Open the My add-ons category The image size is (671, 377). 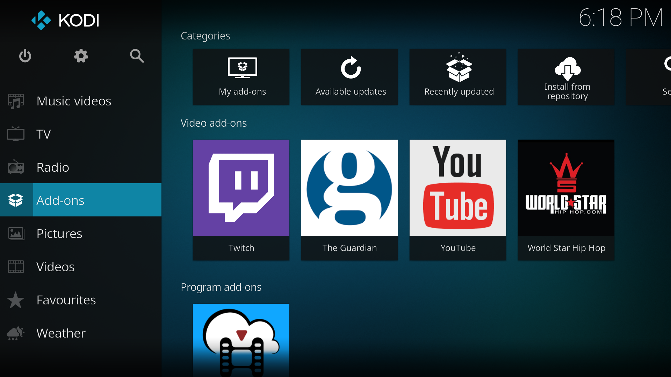tap(241, 77)
